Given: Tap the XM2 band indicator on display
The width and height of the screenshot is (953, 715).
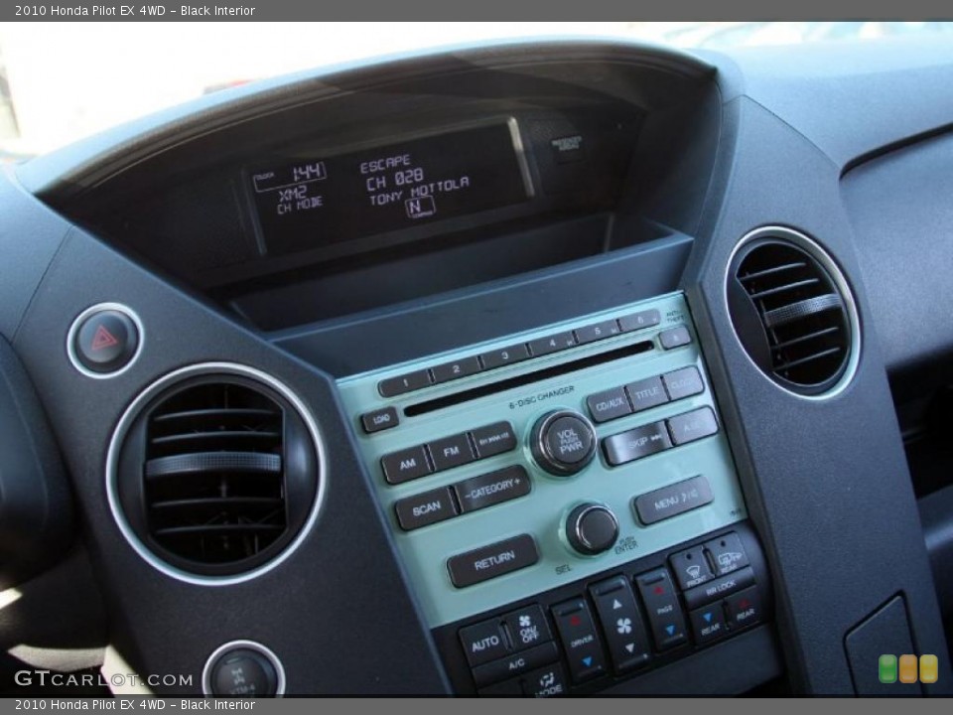Looking at the screenshot, I should click(292, 196).
